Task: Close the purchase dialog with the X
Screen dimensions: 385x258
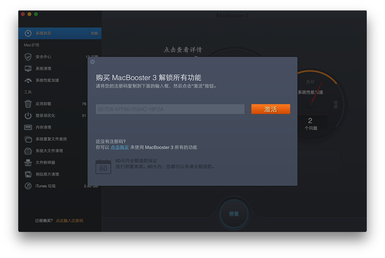Action: pyautogui.click(x=92, y=62)
